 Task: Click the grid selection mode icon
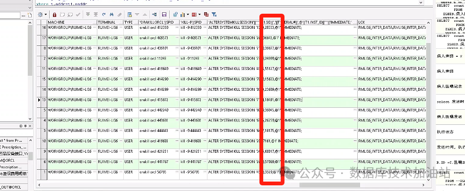(40, 14)
